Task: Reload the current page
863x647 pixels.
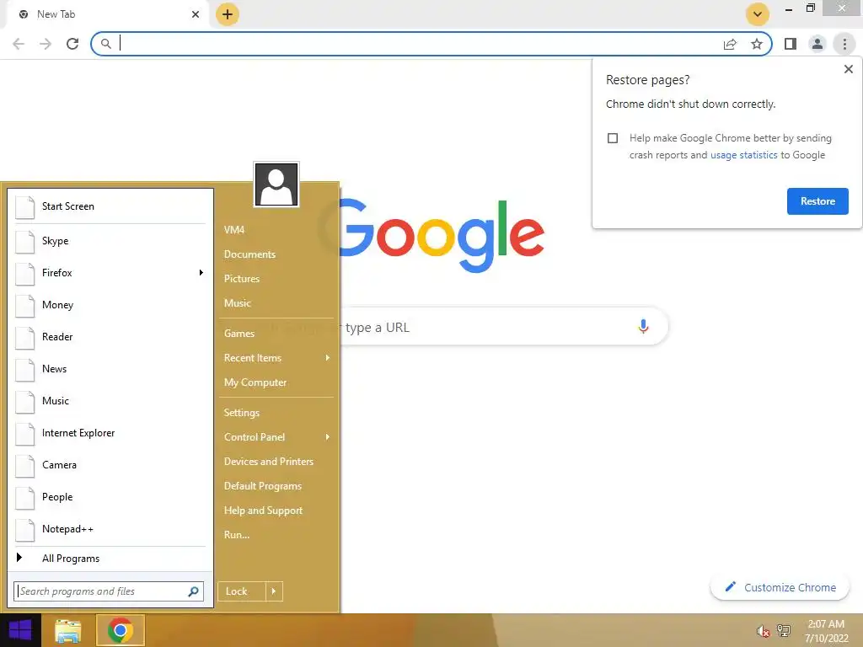Action: pos(72,44)
